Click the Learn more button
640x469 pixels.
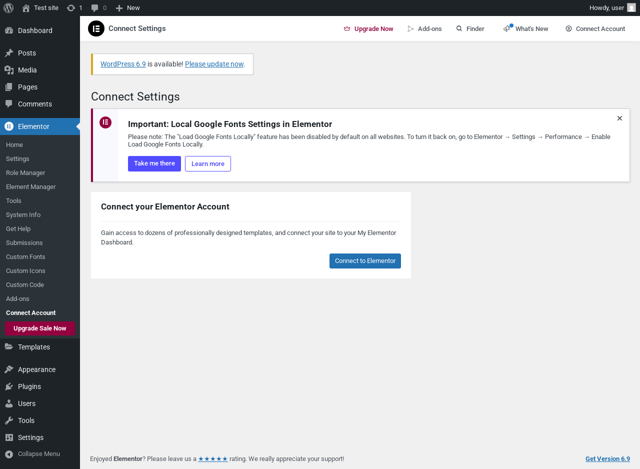[x=208, y=163]
